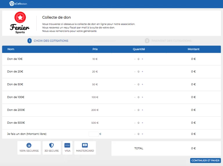The image size is (223, 166).
Task: Increase quantity for Don de 500€
Action: pyautogui.click(x=142, y=123)
